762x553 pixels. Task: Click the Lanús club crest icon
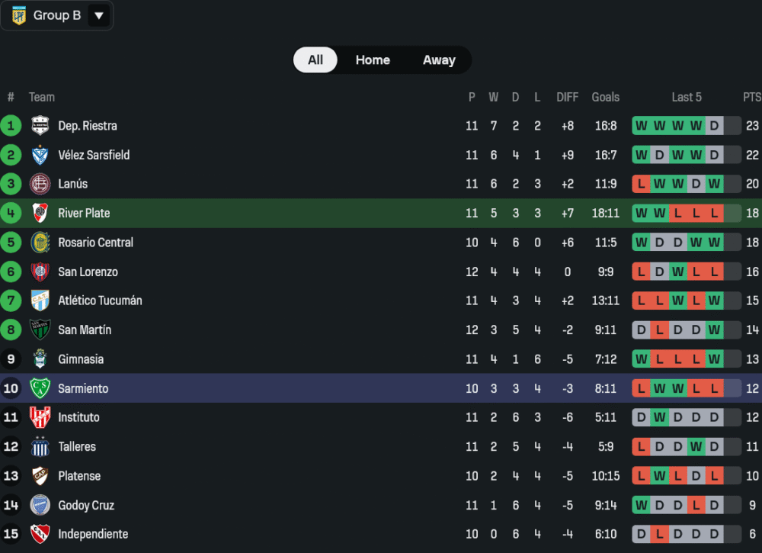click(x=40, y=184)
